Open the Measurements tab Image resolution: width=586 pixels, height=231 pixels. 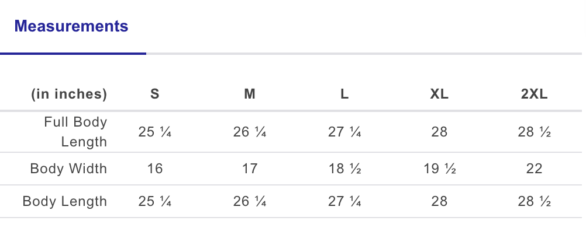click(x=71, y=26)
